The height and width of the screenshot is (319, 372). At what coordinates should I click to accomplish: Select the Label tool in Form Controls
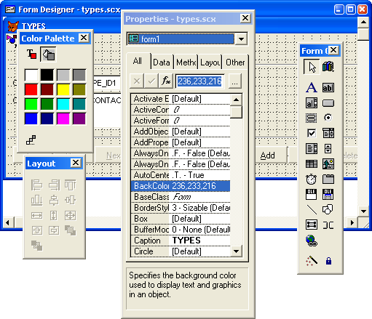tap(312, 87)
